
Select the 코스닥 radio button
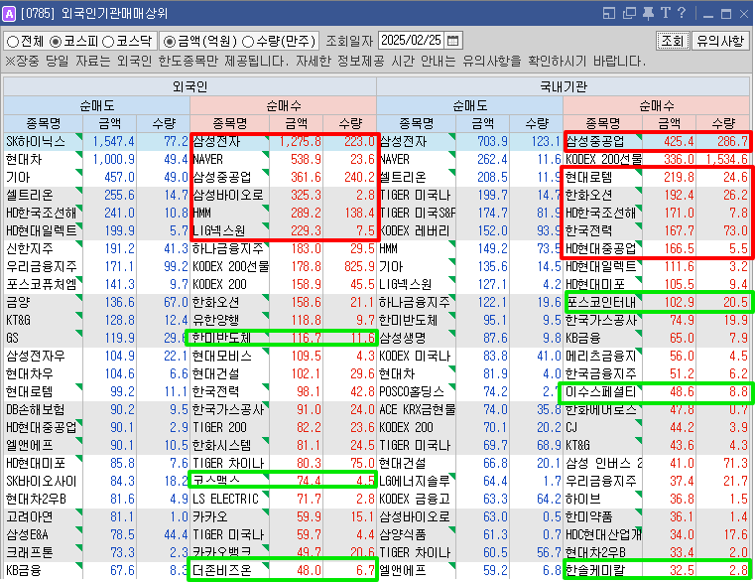[x=108, y=42]
